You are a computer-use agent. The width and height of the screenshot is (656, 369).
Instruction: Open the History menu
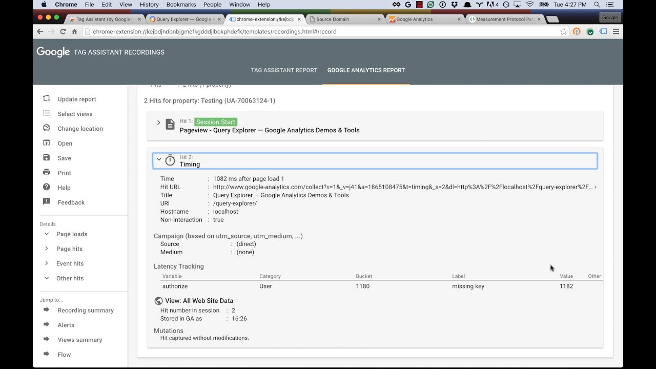click(149, 5)
